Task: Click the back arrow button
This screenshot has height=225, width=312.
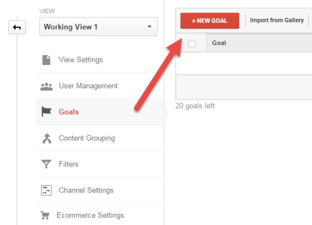Action: coord(17,27)
